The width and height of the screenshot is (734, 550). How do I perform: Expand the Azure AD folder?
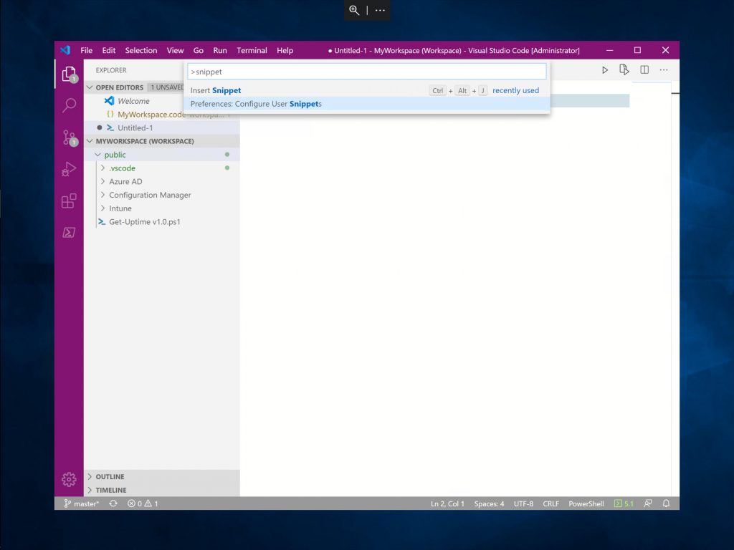(103, 181)
